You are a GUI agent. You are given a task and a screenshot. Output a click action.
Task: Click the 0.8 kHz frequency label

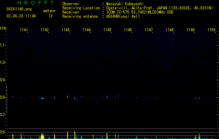pos(3,97)
